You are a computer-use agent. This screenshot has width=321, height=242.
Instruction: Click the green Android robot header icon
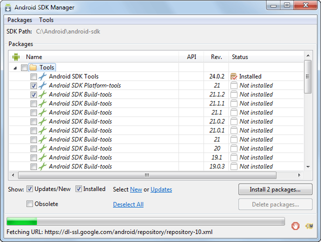coord(16,56)
